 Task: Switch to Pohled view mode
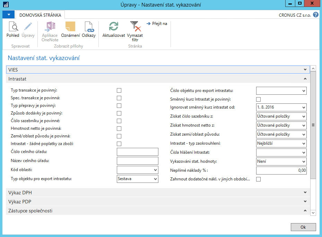(x=13, y=29)
